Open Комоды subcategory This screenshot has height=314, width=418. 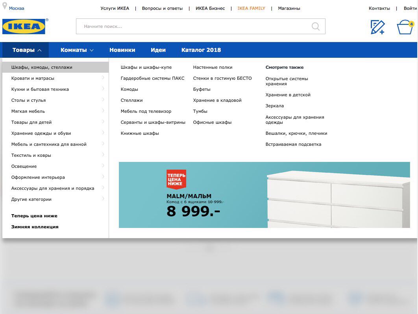tap(129, 90)
